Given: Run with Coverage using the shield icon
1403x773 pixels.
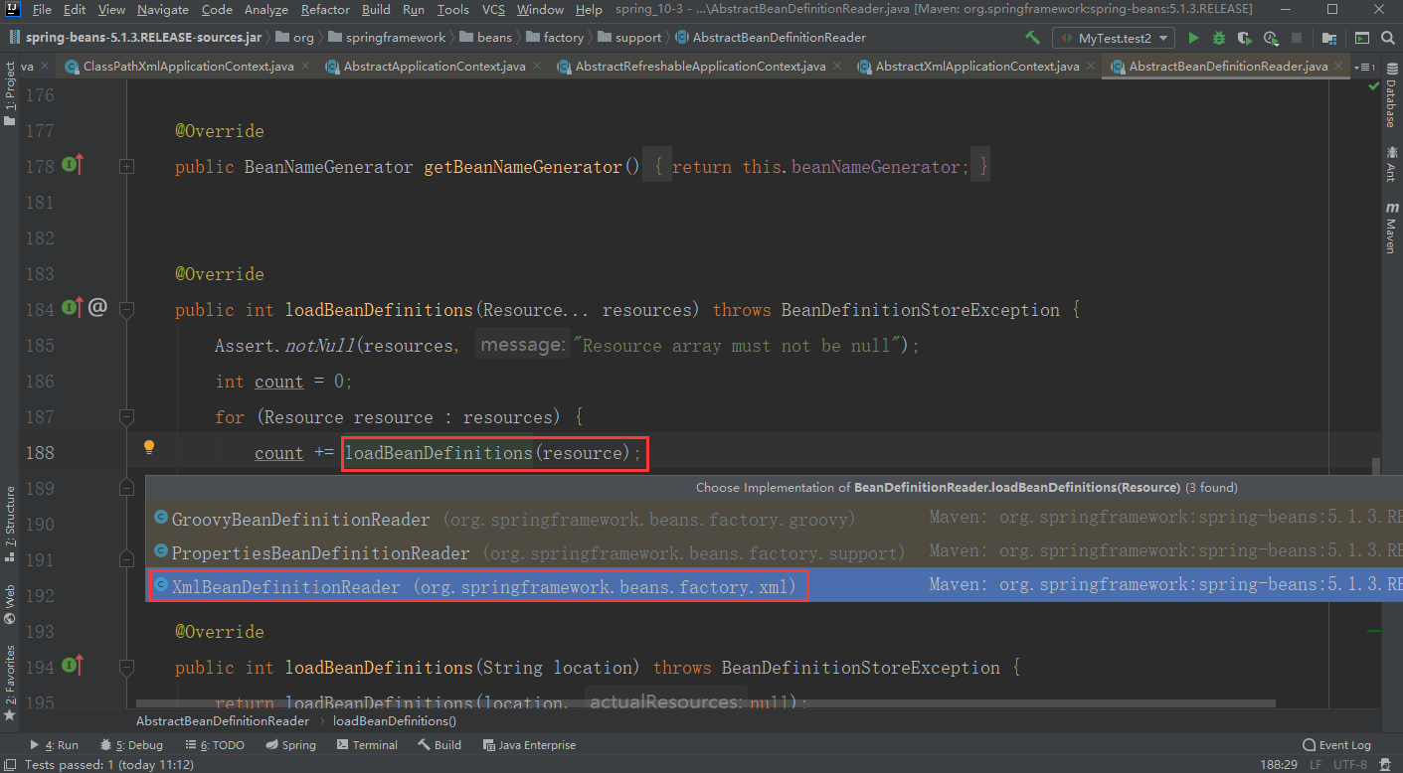Looking at the screenshot, I should [1244, 38].
